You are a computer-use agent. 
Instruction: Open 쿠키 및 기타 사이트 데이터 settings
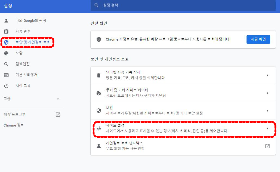[183, 93]
